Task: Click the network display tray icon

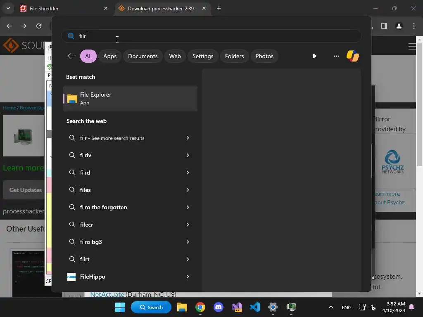Action: coord(362,307)
